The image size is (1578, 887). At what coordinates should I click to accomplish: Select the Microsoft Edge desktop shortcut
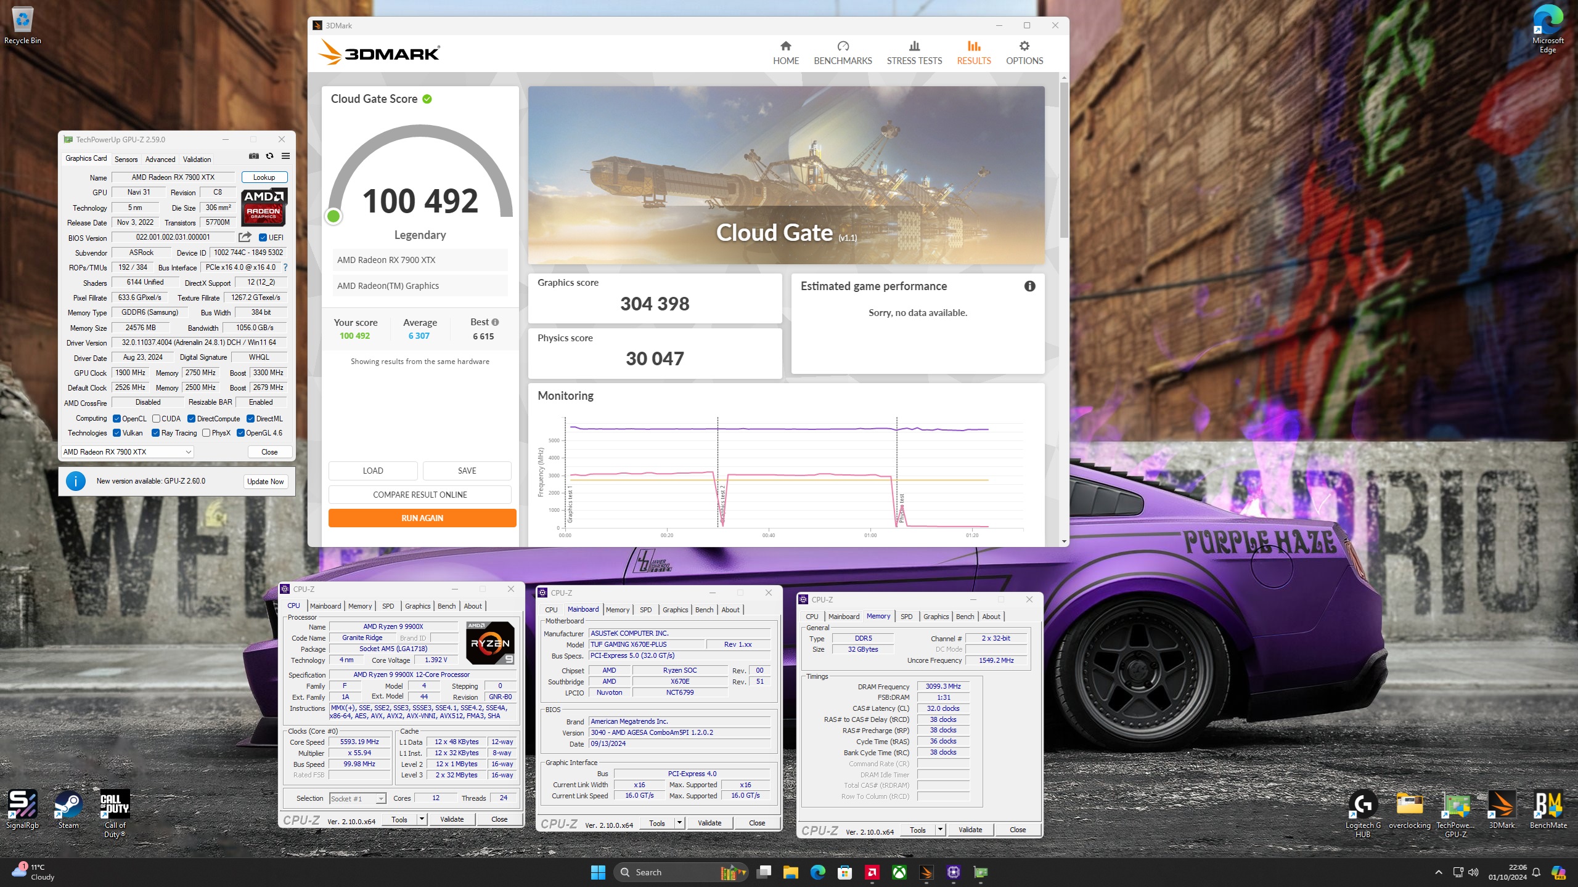click(x=1547, y=30)
